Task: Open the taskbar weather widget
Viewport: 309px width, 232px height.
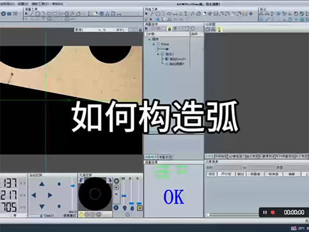Action: pos(299,228)
